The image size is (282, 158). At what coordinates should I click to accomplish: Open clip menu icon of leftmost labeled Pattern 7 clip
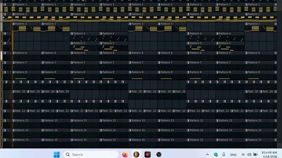tap(13, 62)
